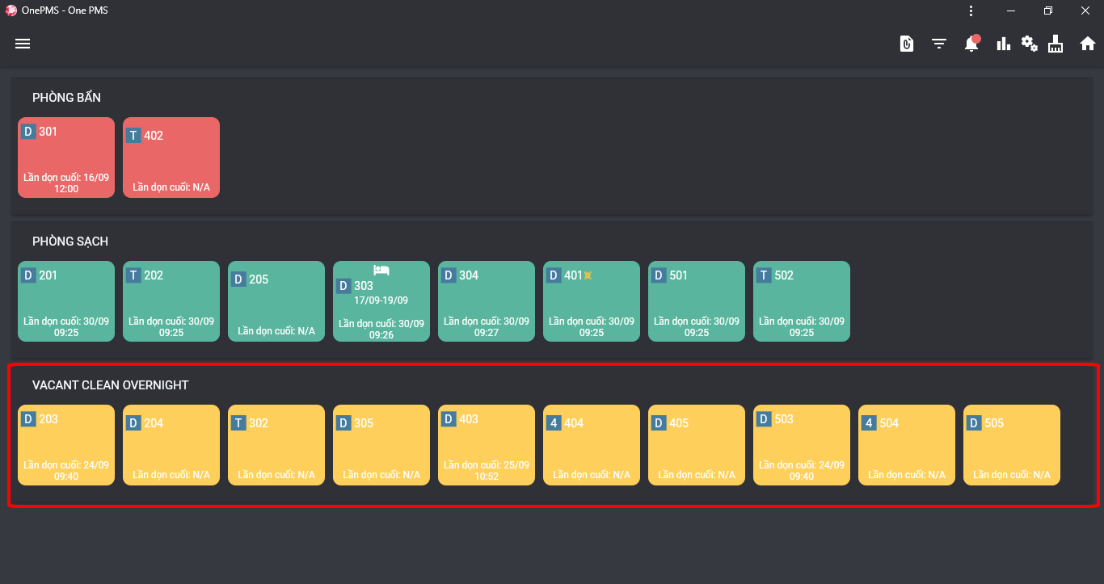Select vacant room 203 card
1104x584 pixels.
click(66, 445)
